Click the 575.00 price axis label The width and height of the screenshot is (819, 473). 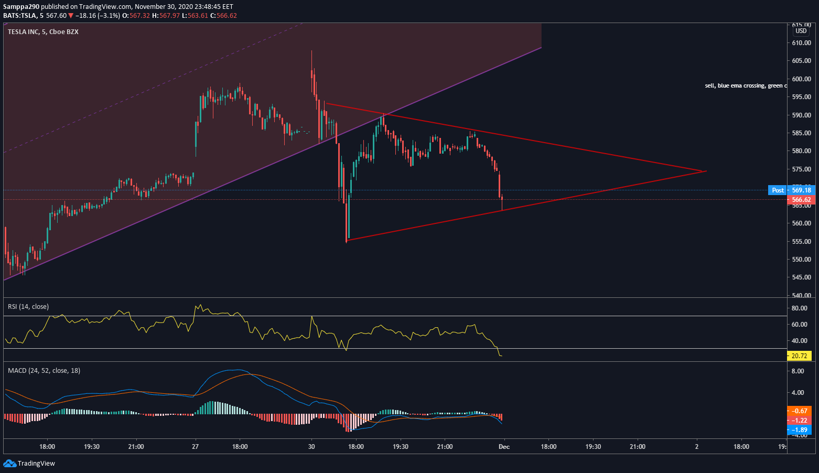(x=801, y=169)
